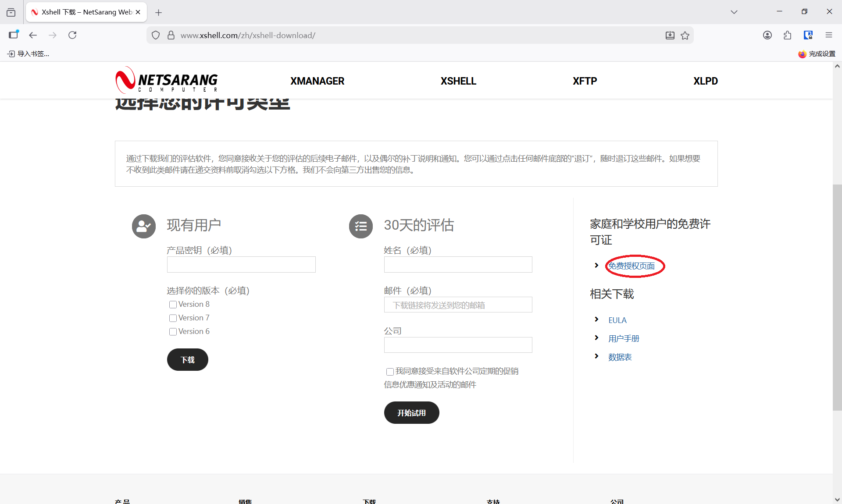Click the 邮件 email input field
The image size is (842, 504).
click(458, 305)
